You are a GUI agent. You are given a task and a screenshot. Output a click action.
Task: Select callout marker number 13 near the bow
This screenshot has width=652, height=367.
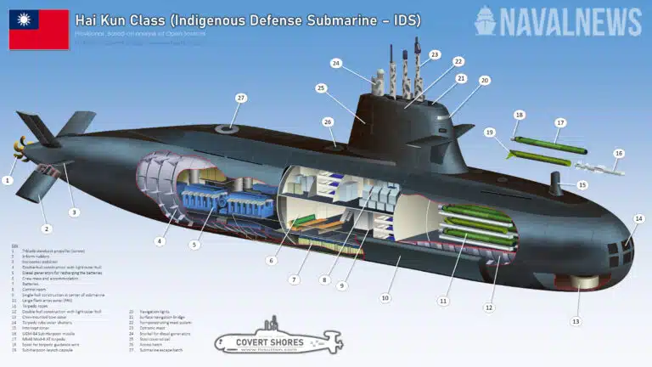576,322
